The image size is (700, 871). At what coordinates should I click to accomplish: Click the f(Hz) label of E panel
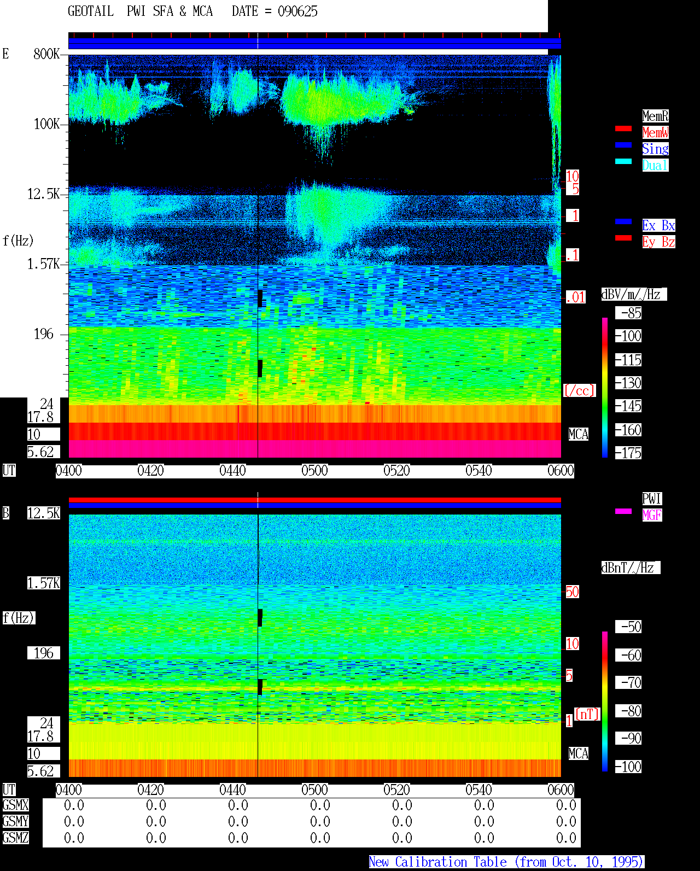(x=18, y=241)
